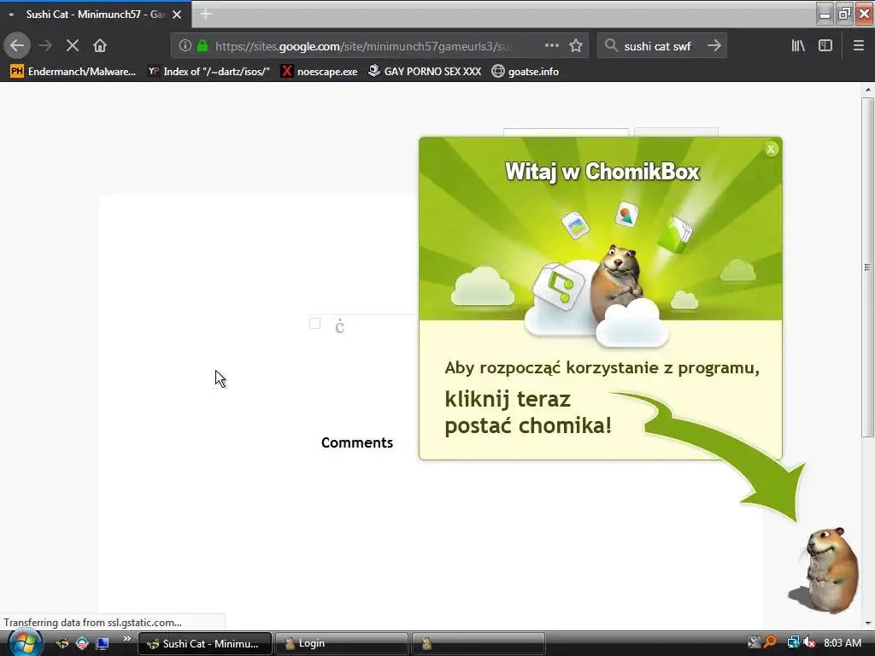Image resolution: width=875 pixels, height=656 pixels.
Task: Tick the small checkbox on the page
Action: [314, 324]
